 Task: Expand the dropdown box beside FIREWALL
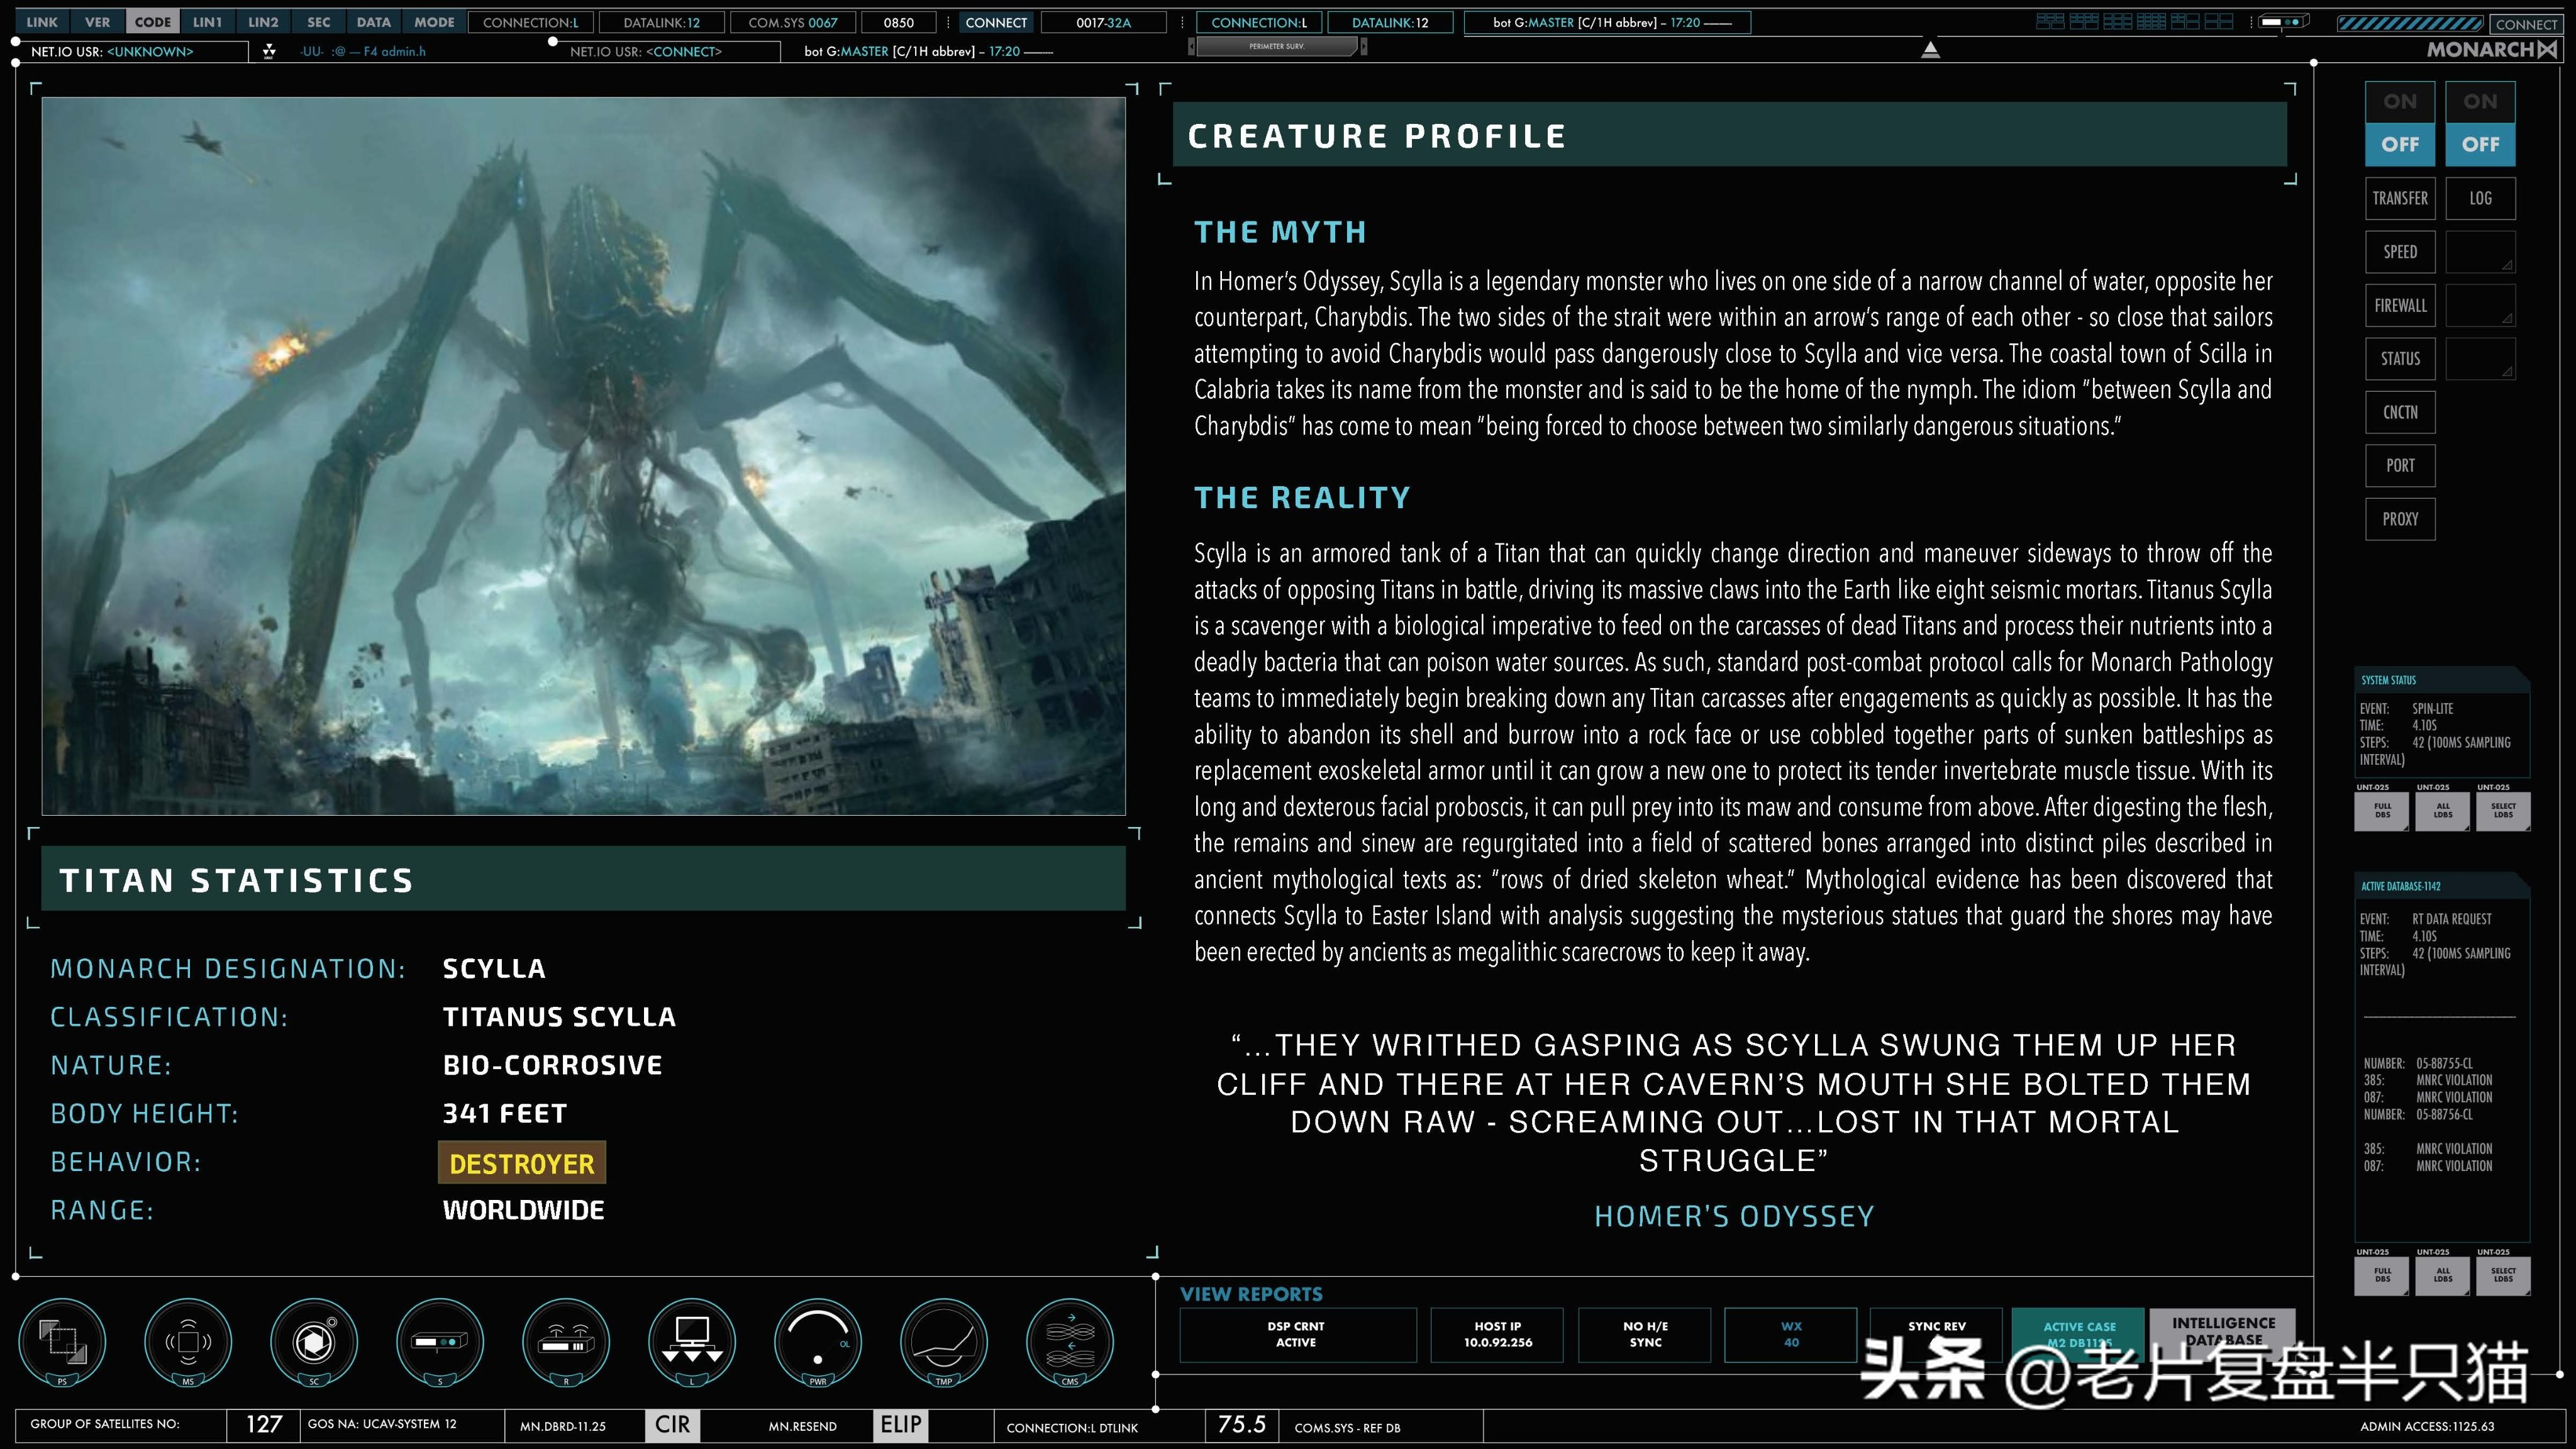(2480, 306)
